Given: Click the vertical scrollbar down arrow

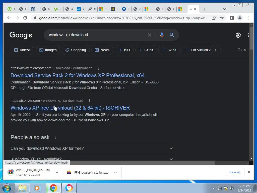Looking at the screenshot, I should [251, 159].
